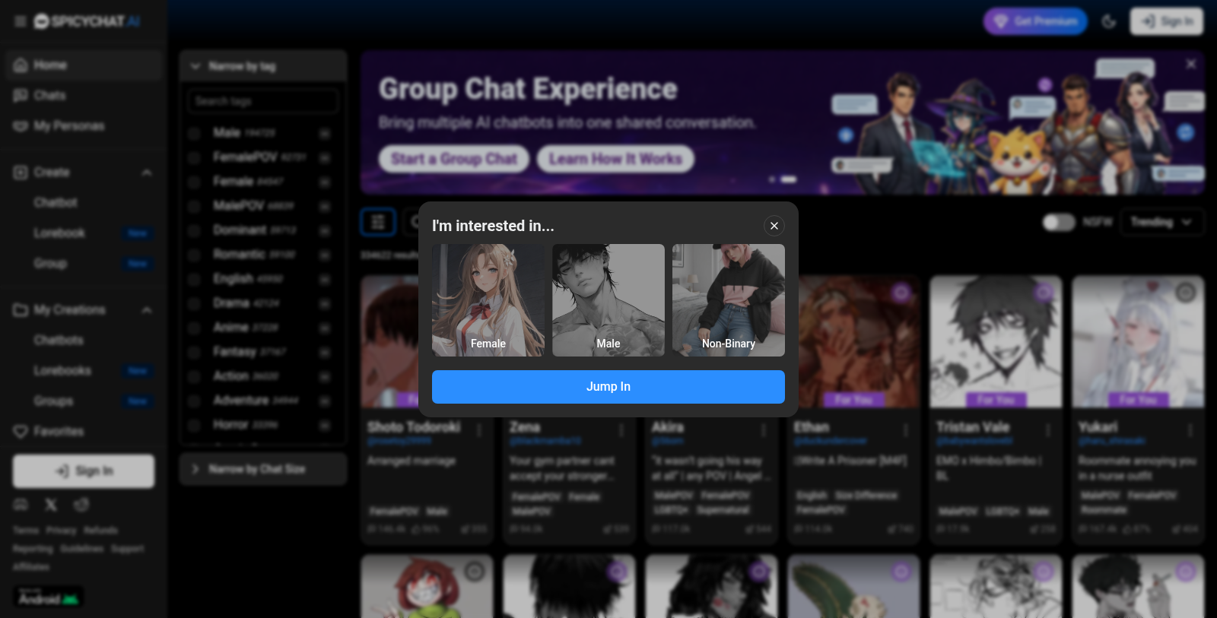The width and height of the screenshot is (1217, 618).
Task: Open Home in the sidebar
Action: pyautogui.click(x=84, y=65)
